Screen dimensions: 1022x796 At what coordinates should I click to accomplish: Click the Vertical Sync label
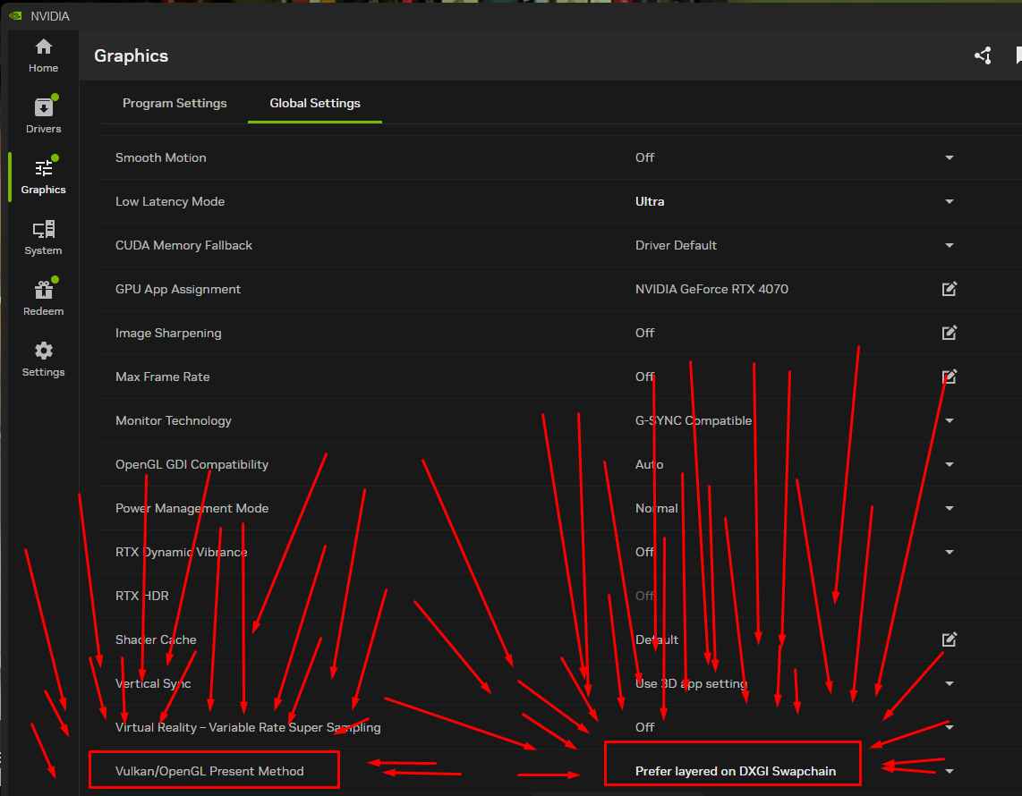click(152, 683)
